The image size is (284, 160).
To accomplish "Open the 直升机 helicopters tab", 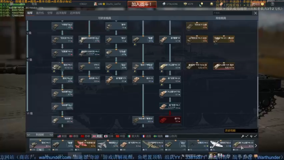I will click(40, 13).
